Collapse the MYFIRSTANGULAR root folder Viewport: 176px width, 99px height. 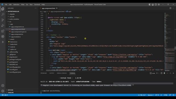(22, 12)
